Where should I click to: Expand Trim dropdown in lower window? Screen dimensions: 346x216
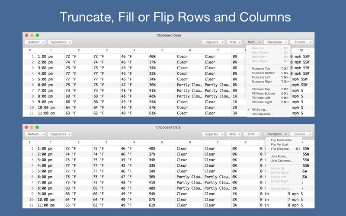pyautogui.click(x=234, y=134)
